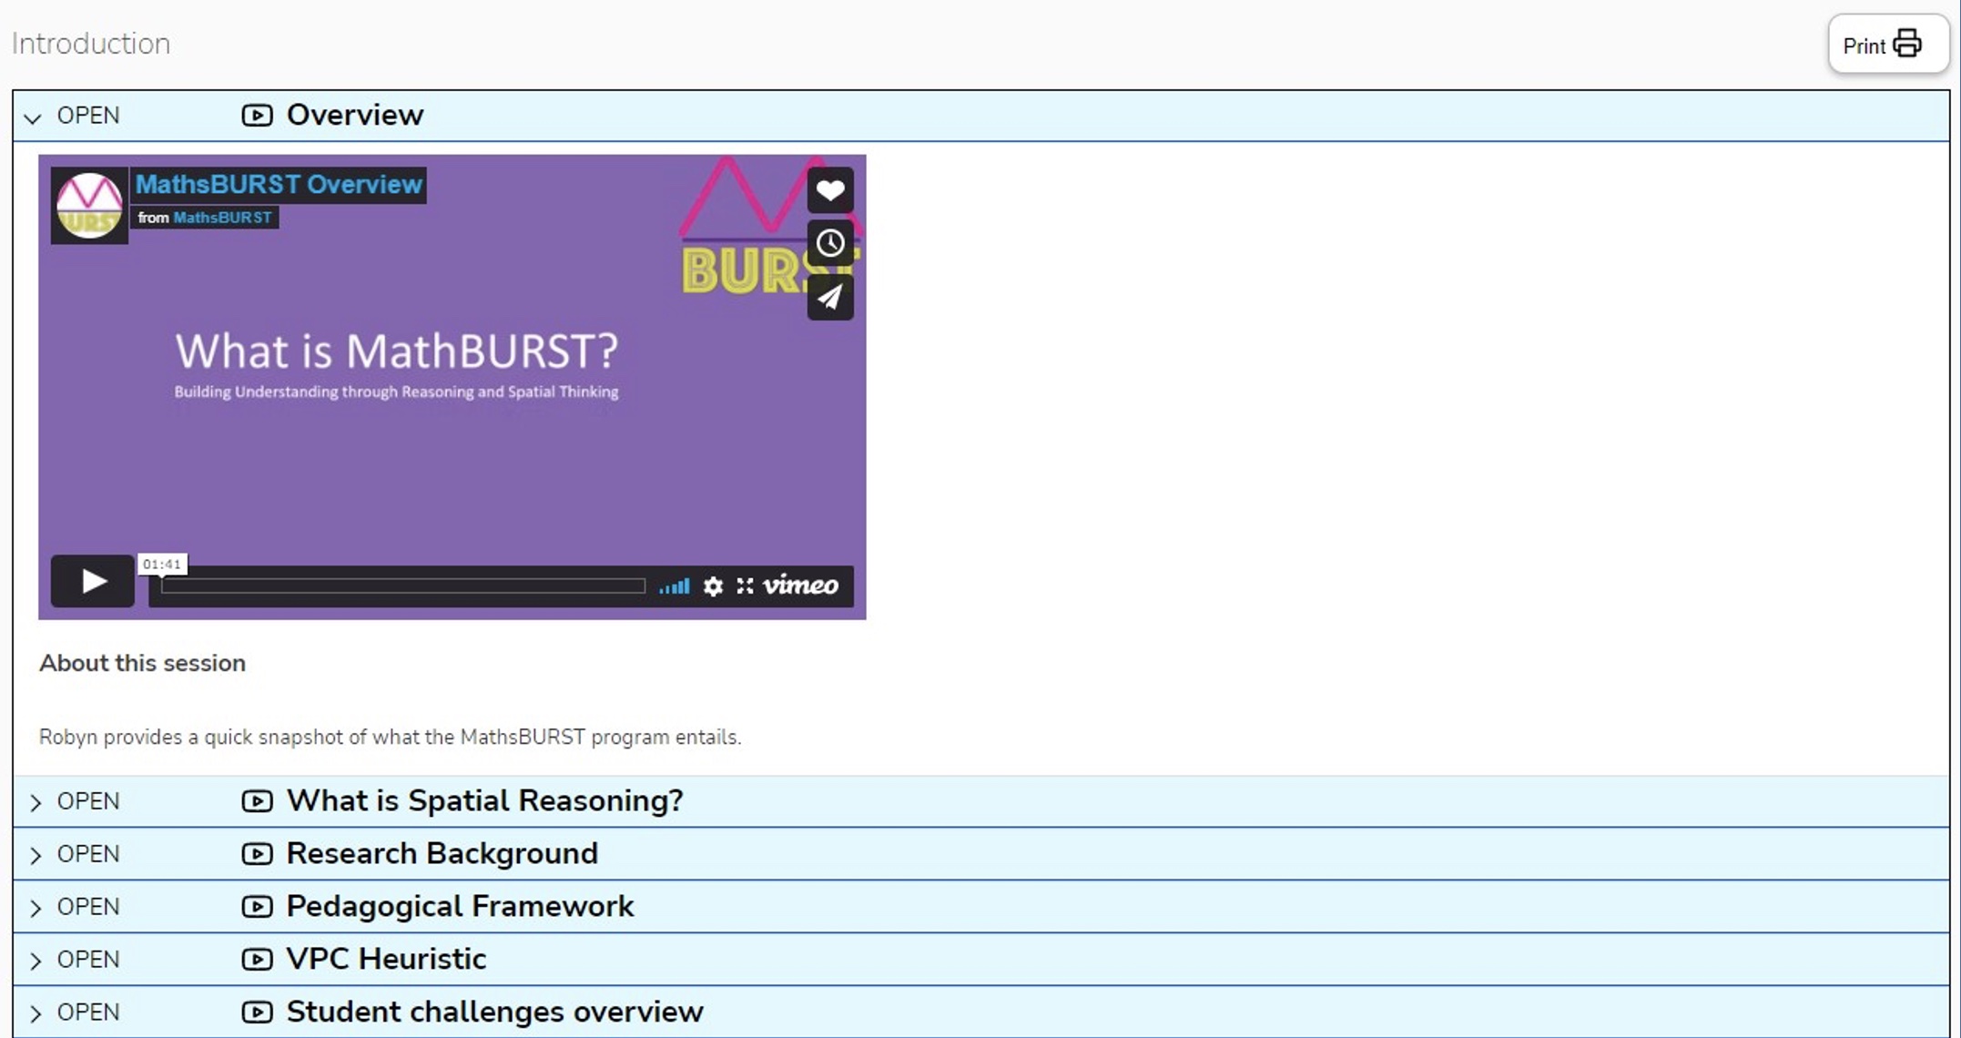Click the OPEN label in the Overview row

point(88,116)
